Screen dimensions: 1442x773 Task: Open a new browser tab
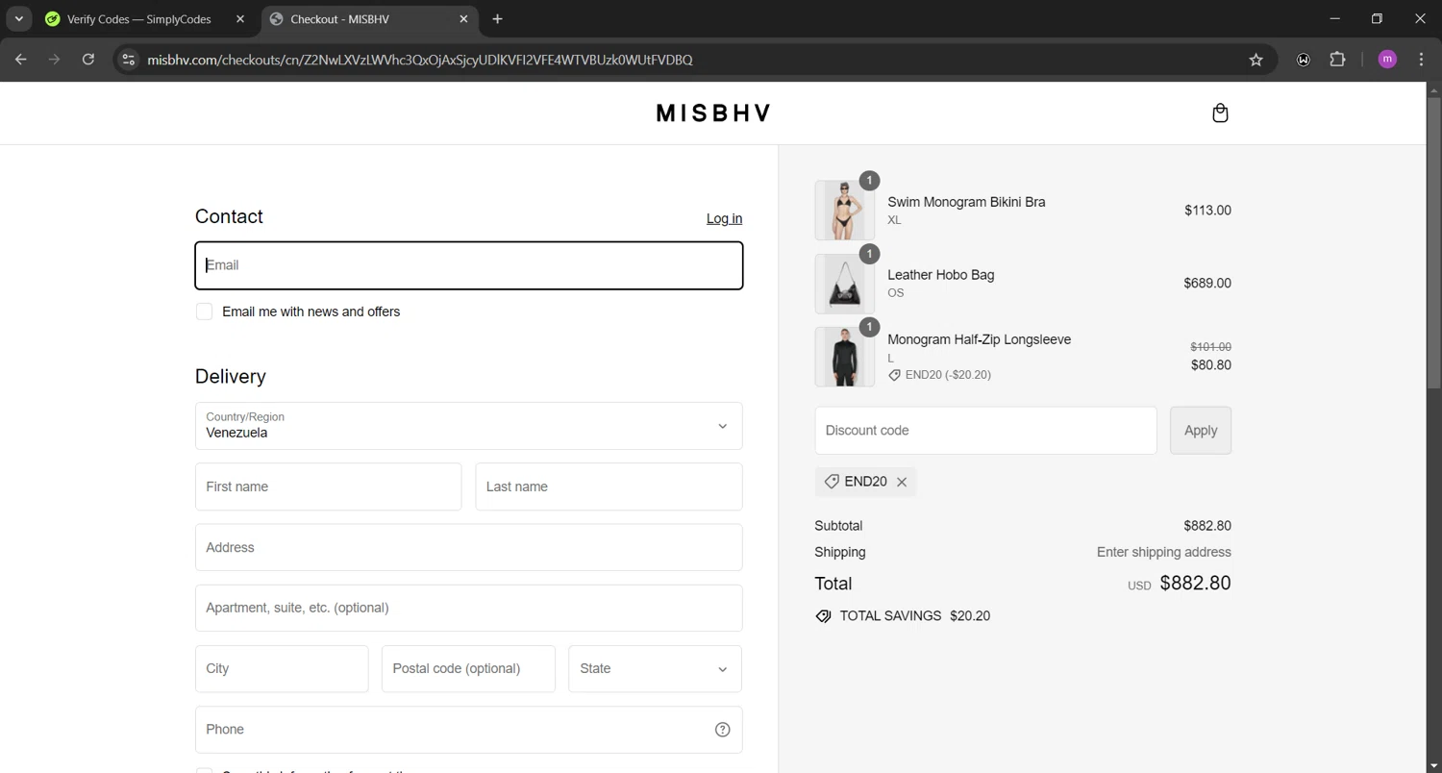[497, 19]
